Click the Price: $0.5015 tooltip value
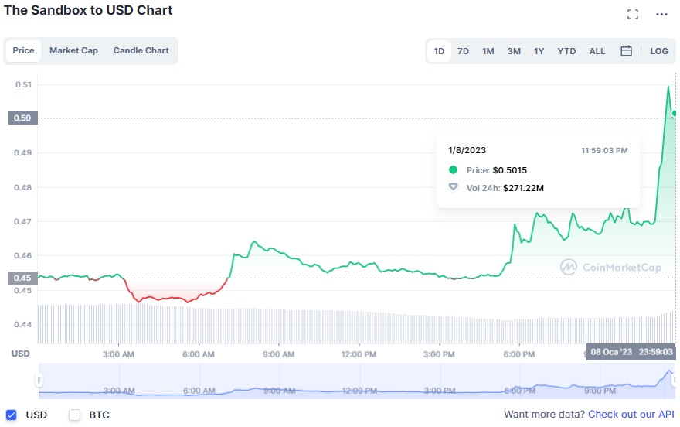 pos(497,170)
